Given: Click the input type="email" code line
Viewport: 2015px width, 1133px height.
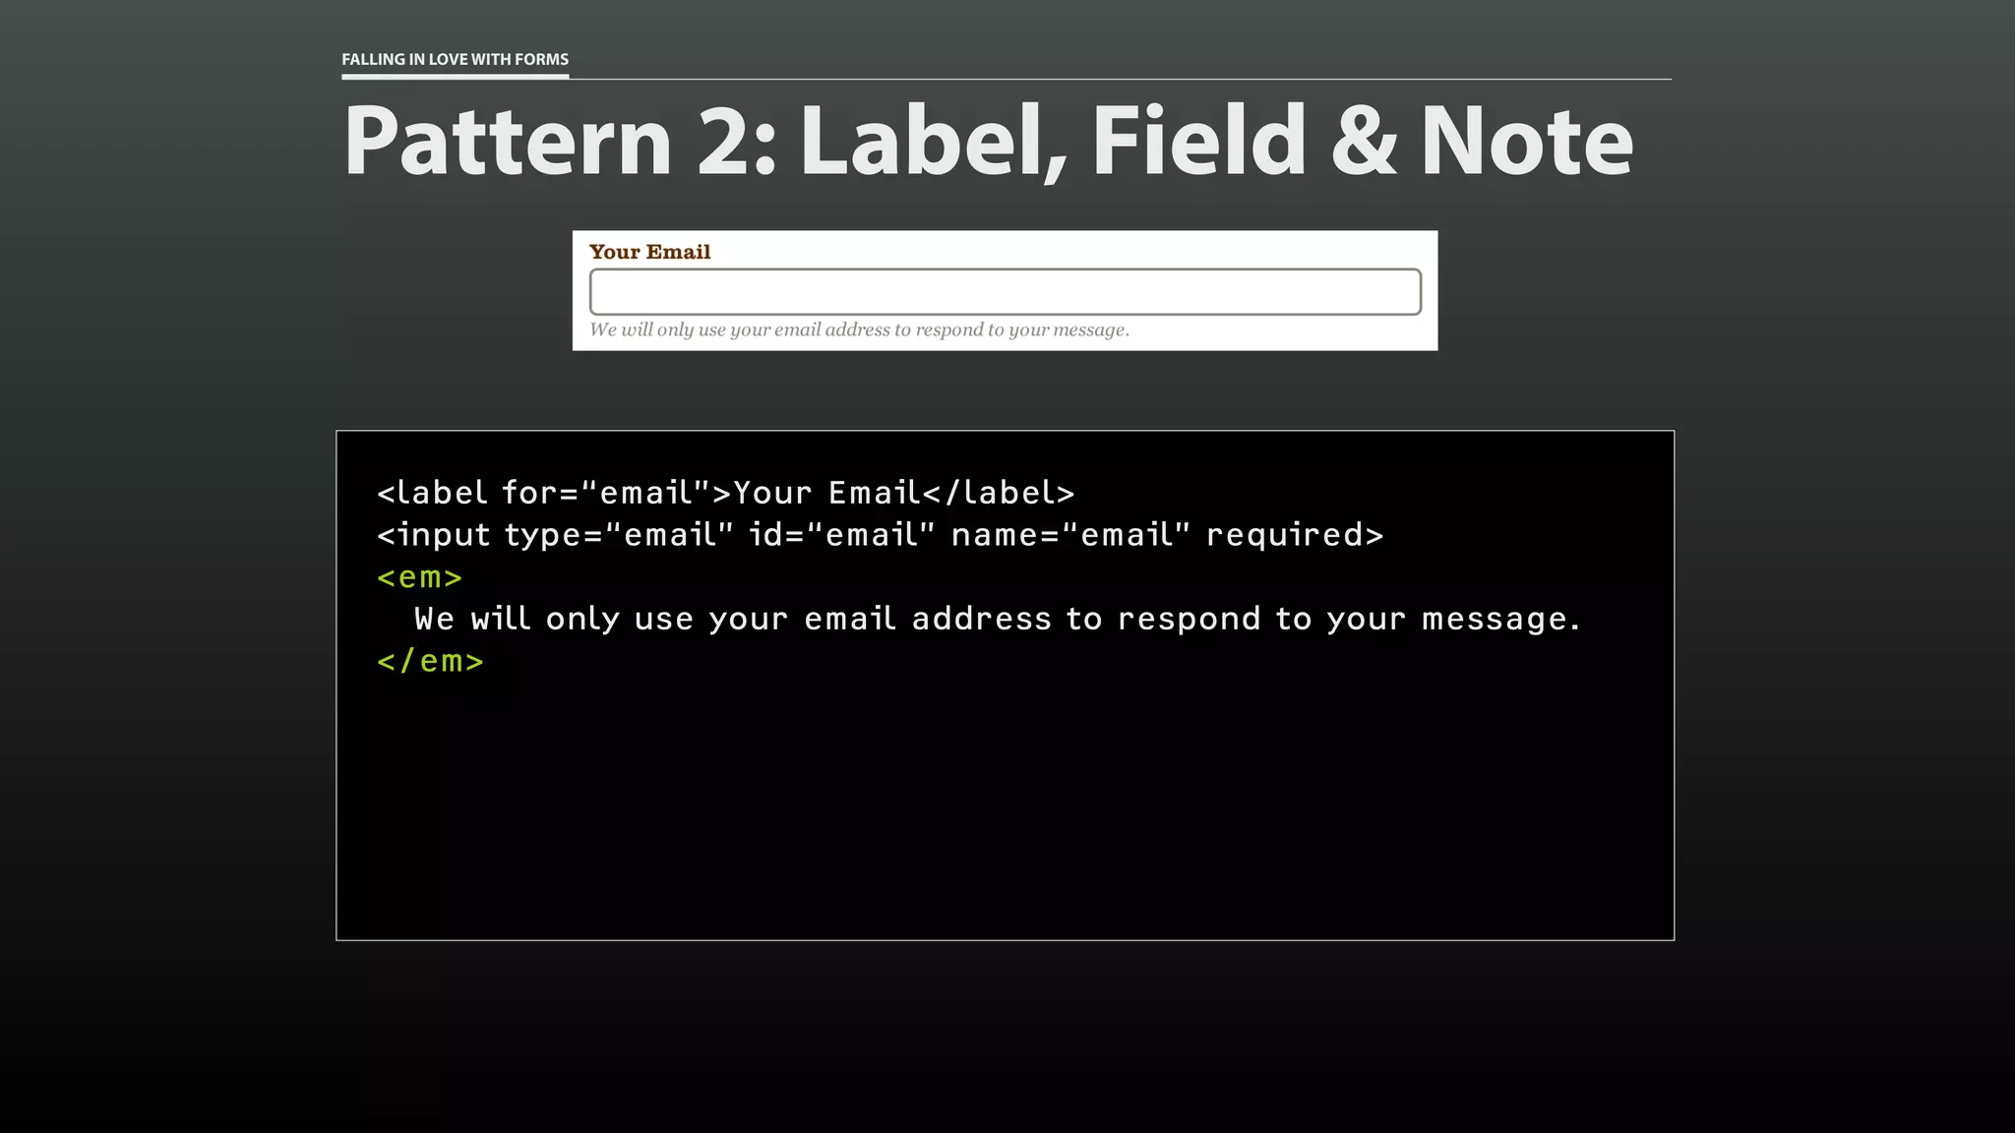Looking at the screenshot, I should 880,535.
